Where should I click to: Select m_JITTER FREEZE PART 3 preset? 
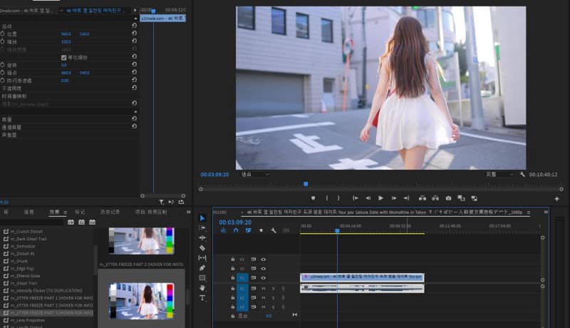click(50, 313)
